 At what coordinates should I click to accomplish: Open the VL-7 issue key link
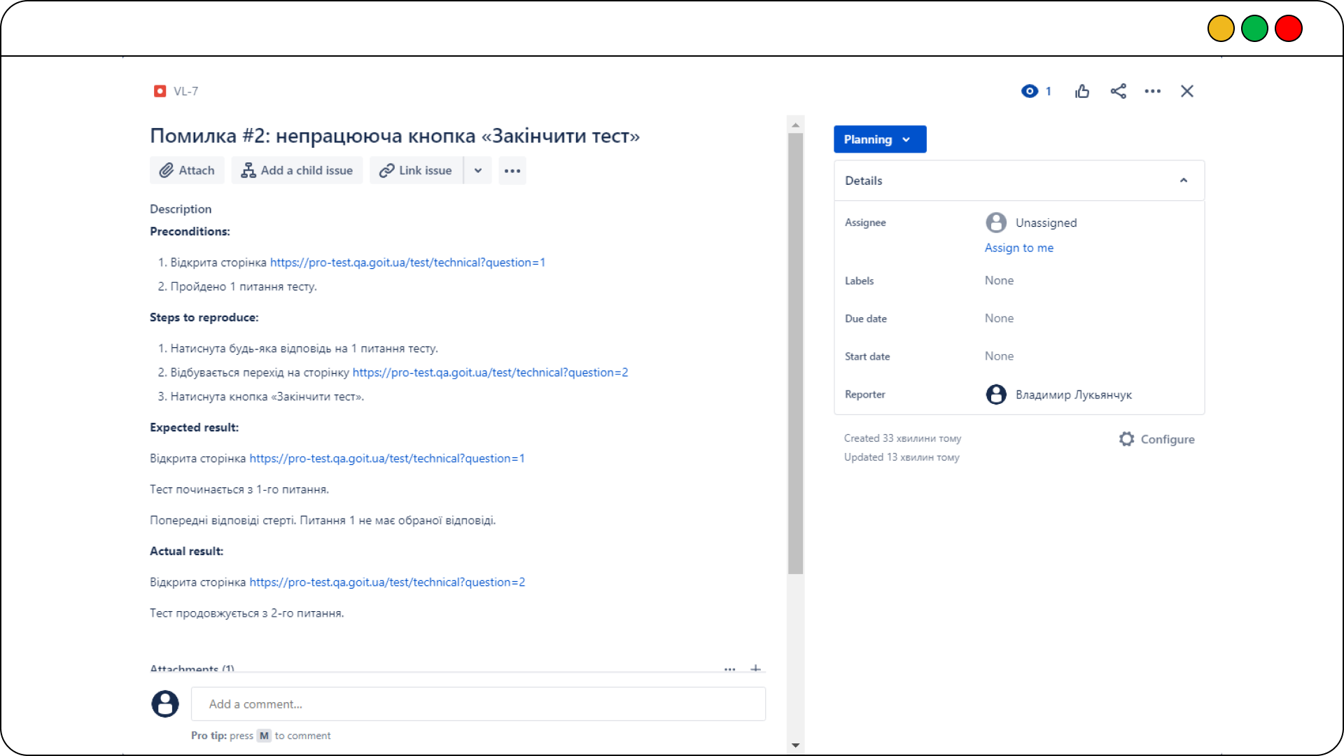[185, 91]
